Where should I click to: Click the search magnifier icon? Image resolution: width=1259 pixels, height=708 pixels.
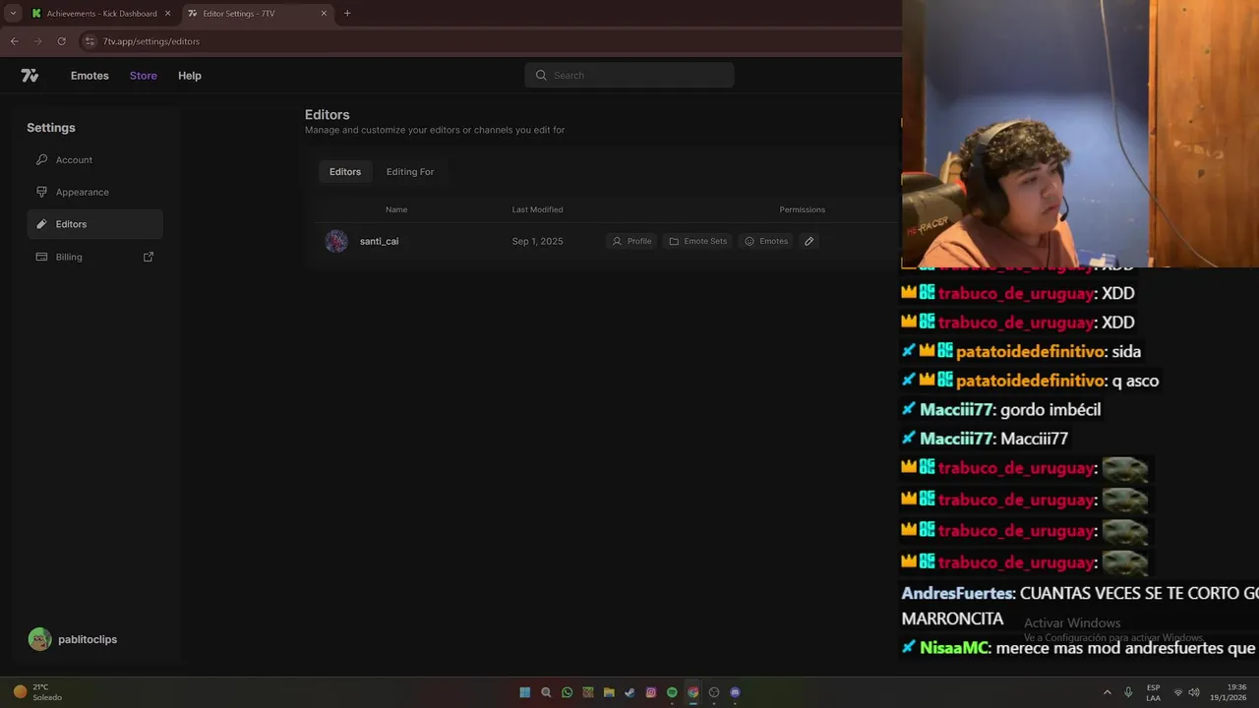click(541, 75)
